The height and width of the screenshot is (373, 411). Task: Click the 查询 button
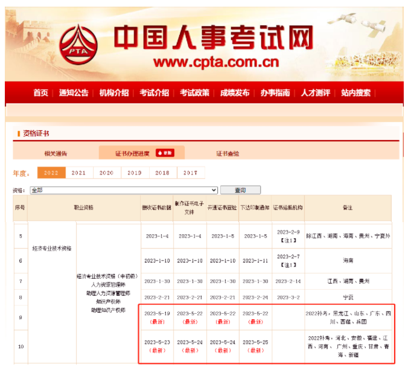(240, 190)
